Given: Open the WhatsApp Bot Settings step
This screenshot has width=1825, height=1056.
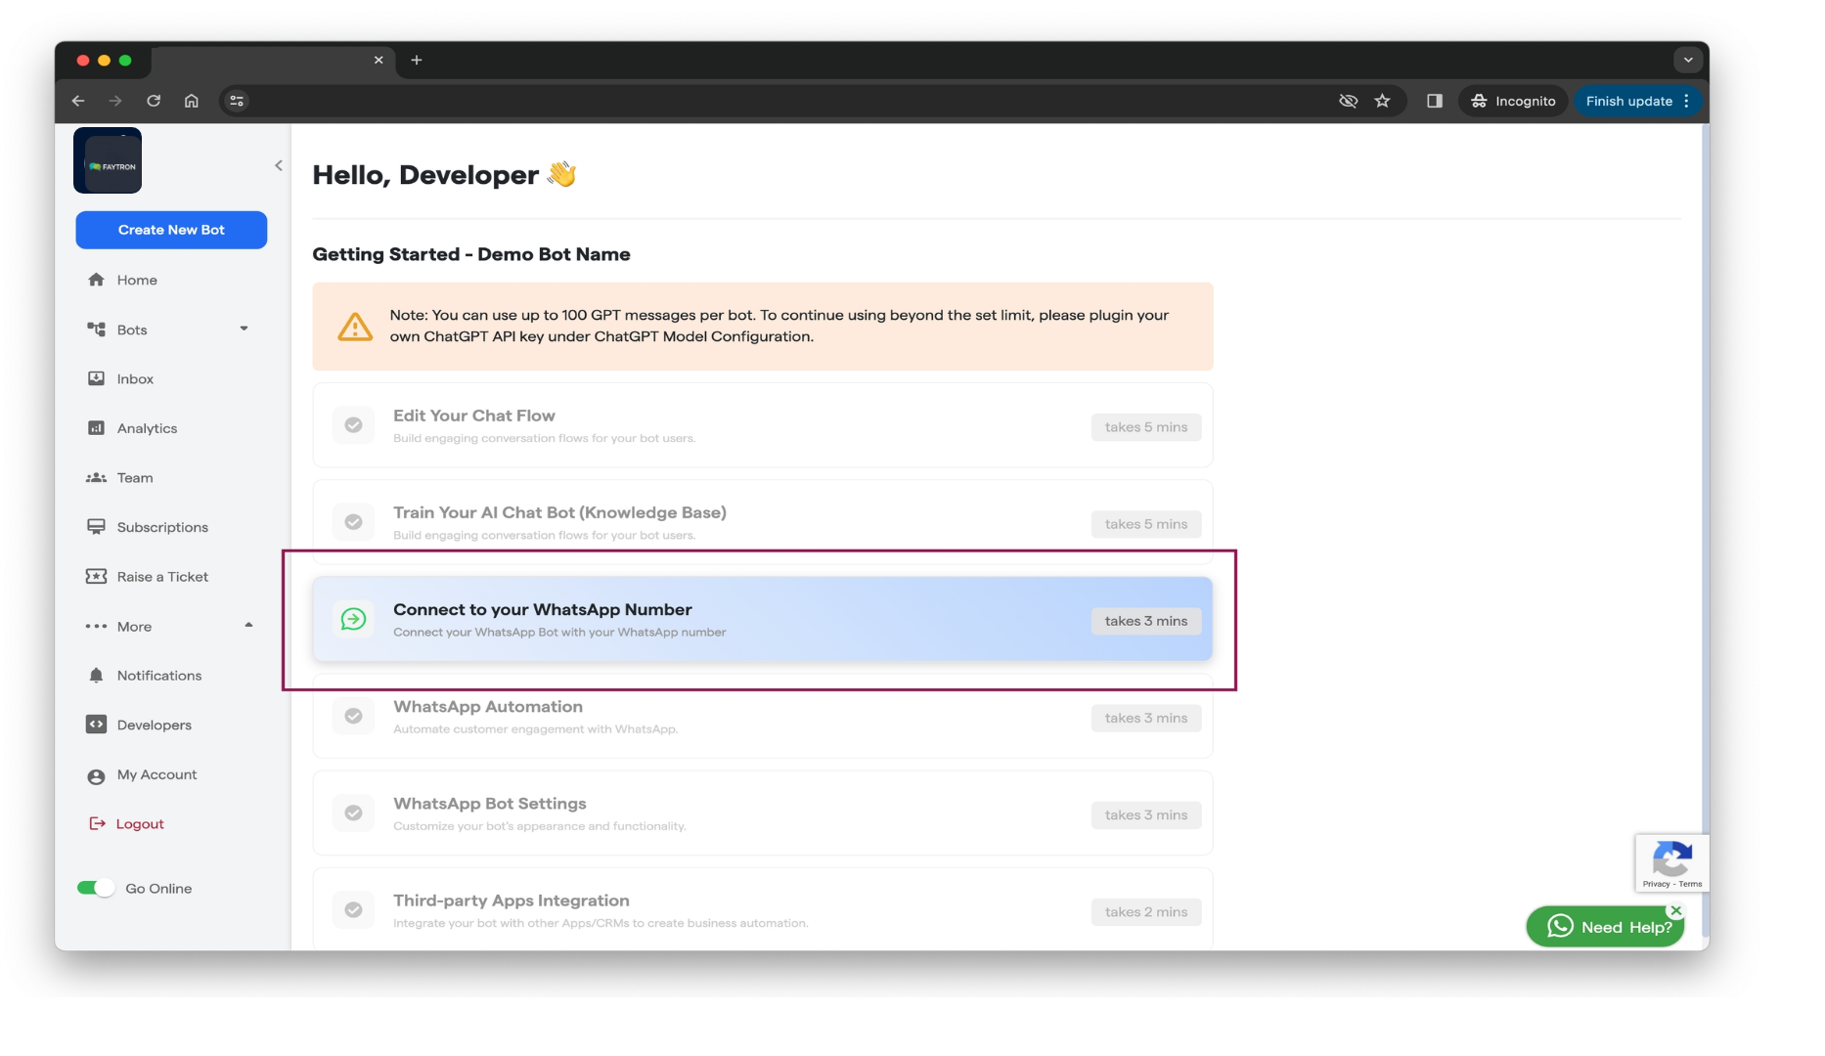Looking at the screenshot, I should (763, 813).
